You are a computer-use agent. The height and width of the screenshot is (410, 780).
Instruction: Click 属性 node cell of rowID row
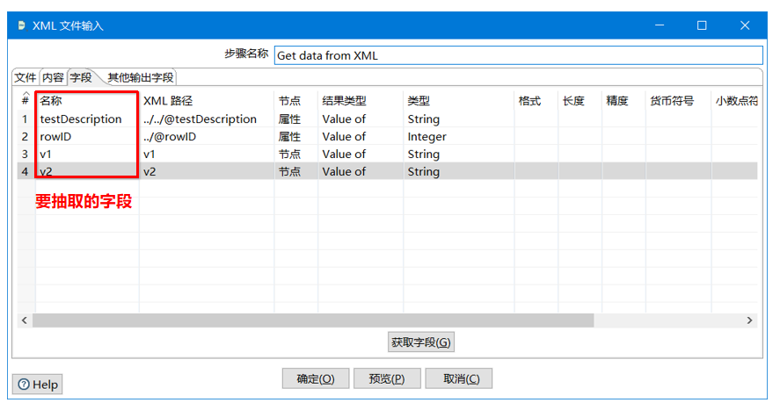pos(296,136)
